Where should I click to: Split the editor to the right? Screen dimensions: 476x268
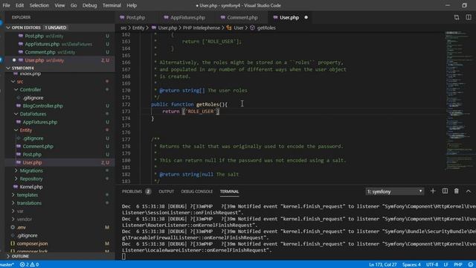tap(469, 18)
